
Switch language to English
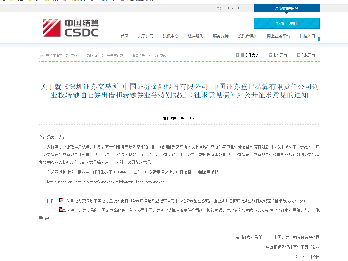click(x=234, y=8)
